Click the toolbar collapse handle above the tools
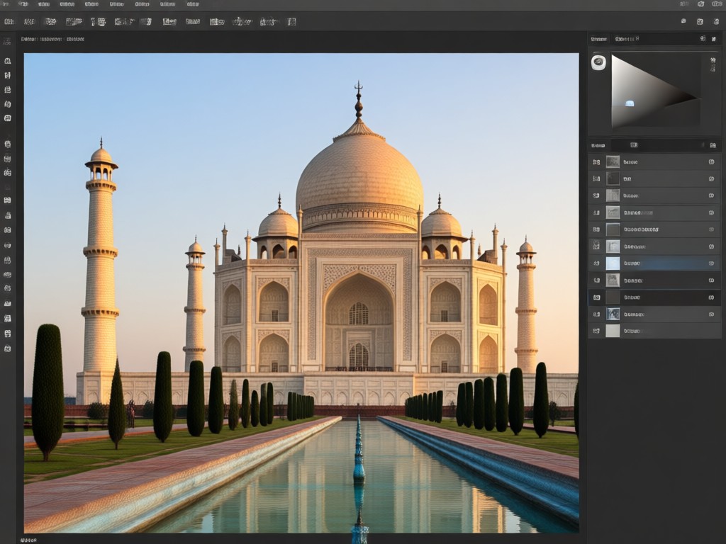 click(7, 41)
